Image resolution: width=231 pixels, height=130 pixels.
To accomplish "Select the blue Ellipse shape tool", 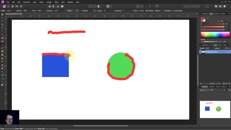I will click(2, 75).
